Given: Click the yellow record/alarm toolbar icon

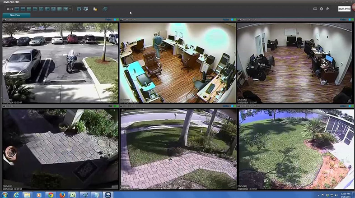Looking at the screenshot, I should (x=95, y=9).
